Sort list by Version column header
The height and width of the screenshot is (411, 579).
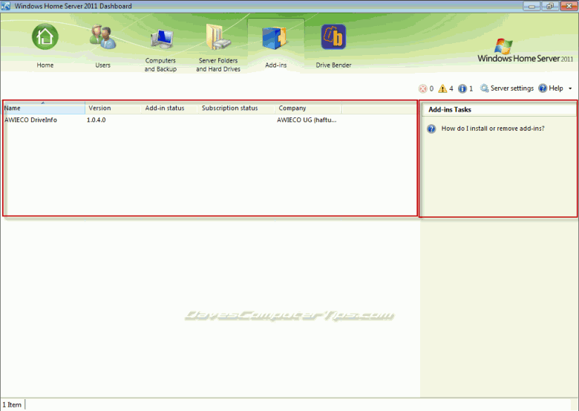click(113, 108)
